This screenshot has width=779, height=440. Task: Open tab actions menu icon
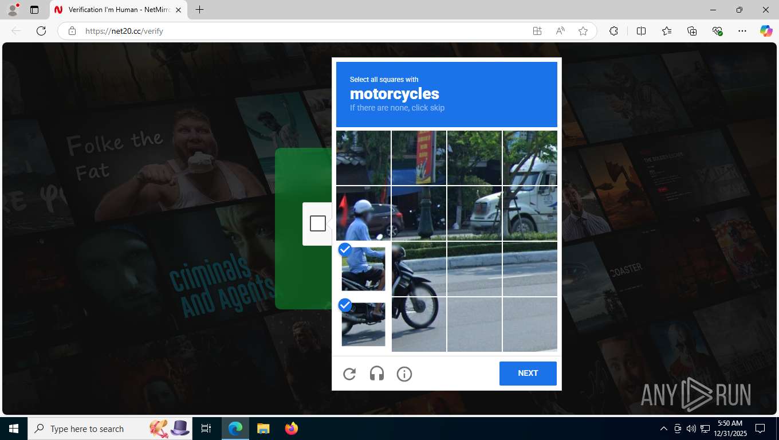point(34,10)
